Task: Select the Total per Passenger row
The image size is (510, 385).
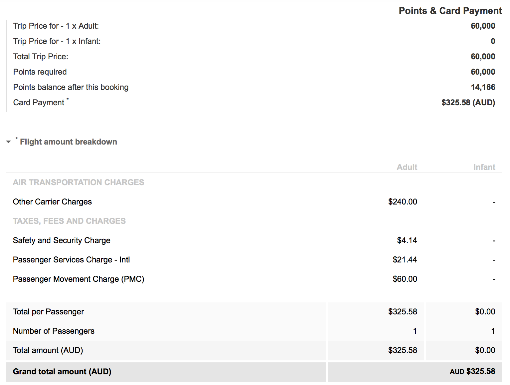Action: tap(254, 312)
